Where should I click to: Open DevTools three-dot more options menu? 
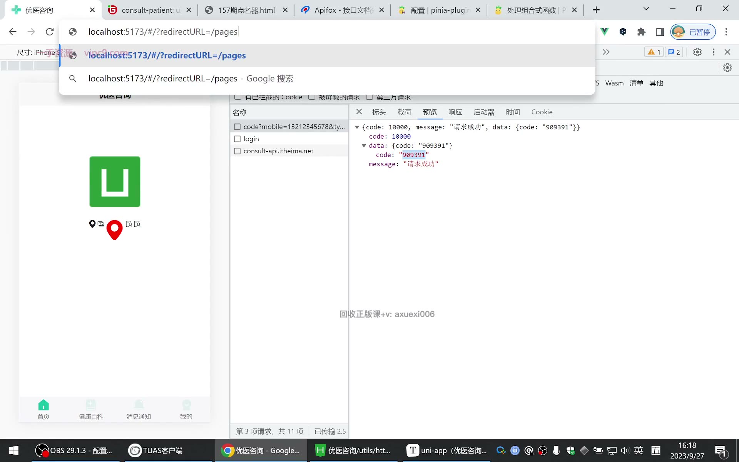click(x=714, y=52)
